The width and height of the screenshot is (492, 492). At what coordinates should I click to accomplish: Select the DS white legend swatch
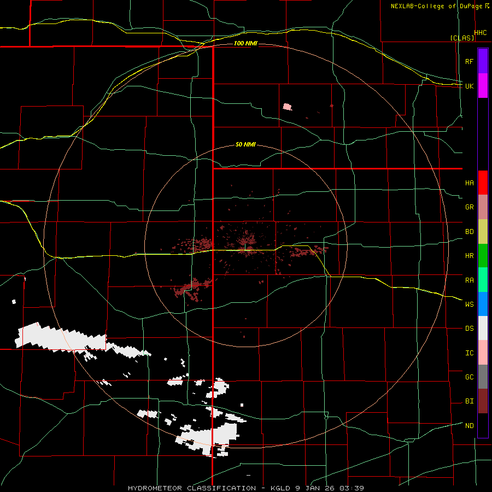483,328
